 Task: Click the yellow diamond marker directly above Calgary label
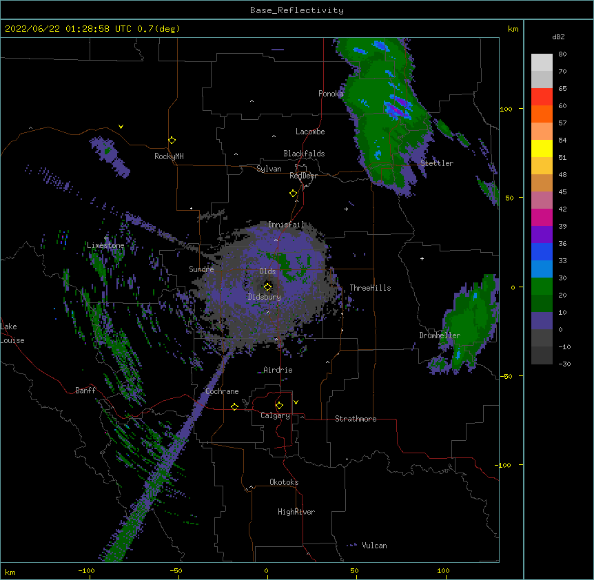click(279, 406)
